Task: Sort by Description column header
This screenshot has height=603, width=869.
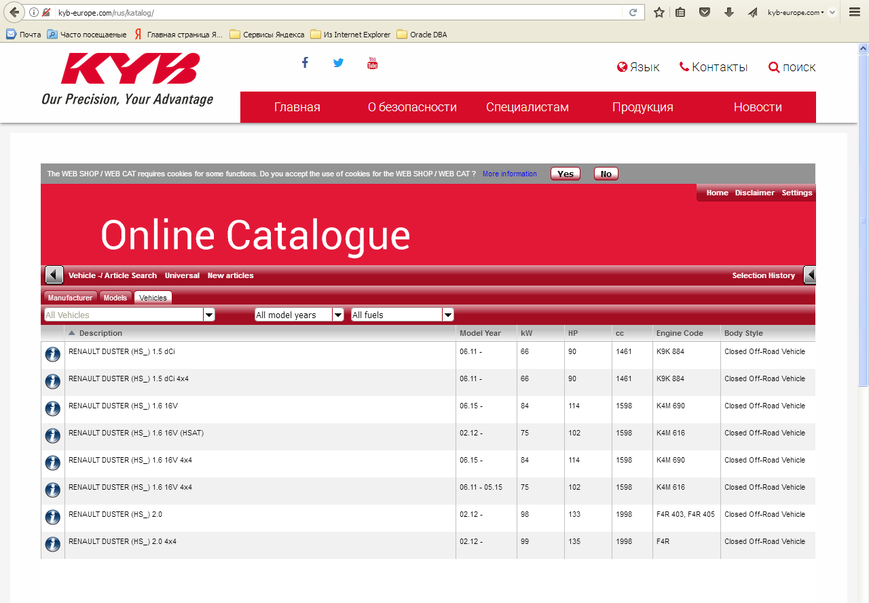Action: coord(100,333)
